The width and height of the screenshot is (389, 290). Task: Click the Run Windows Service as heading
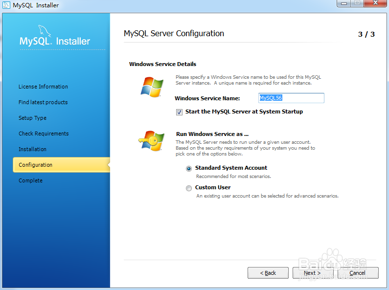[212, 134]
